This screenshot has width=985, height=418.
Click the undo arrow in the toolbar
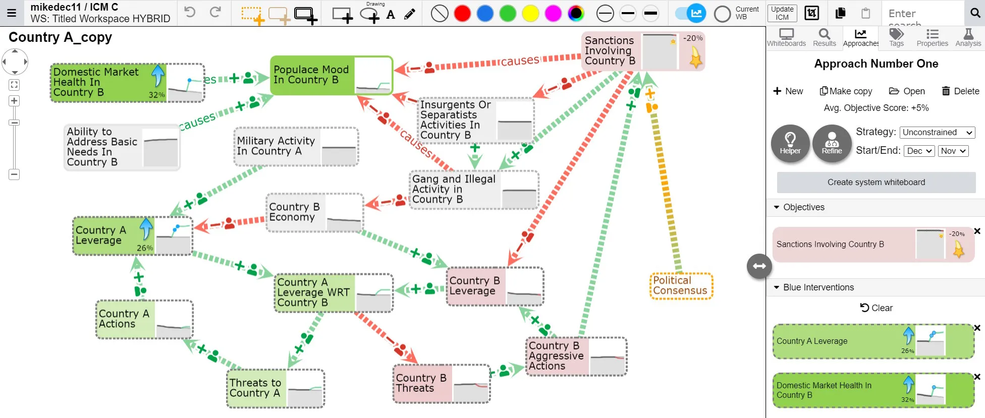coord(190,13)
